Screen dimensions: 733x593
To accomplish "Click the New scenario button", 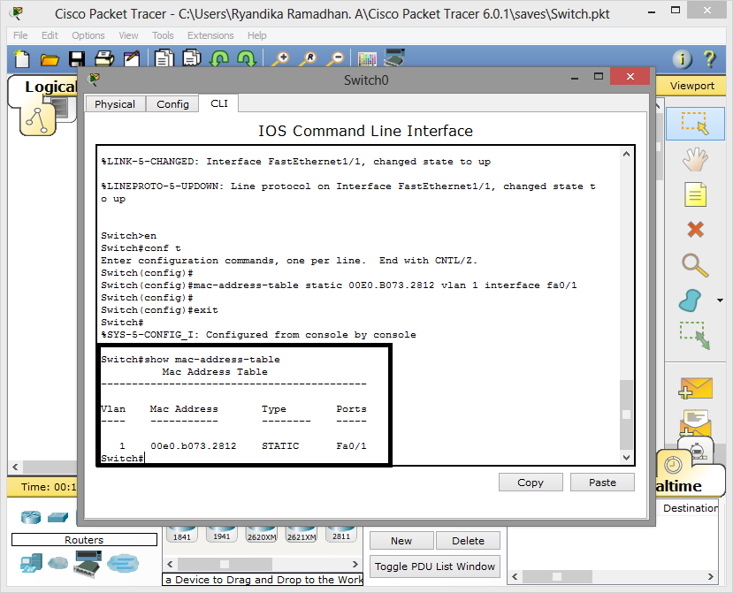I will pos(401,541).
